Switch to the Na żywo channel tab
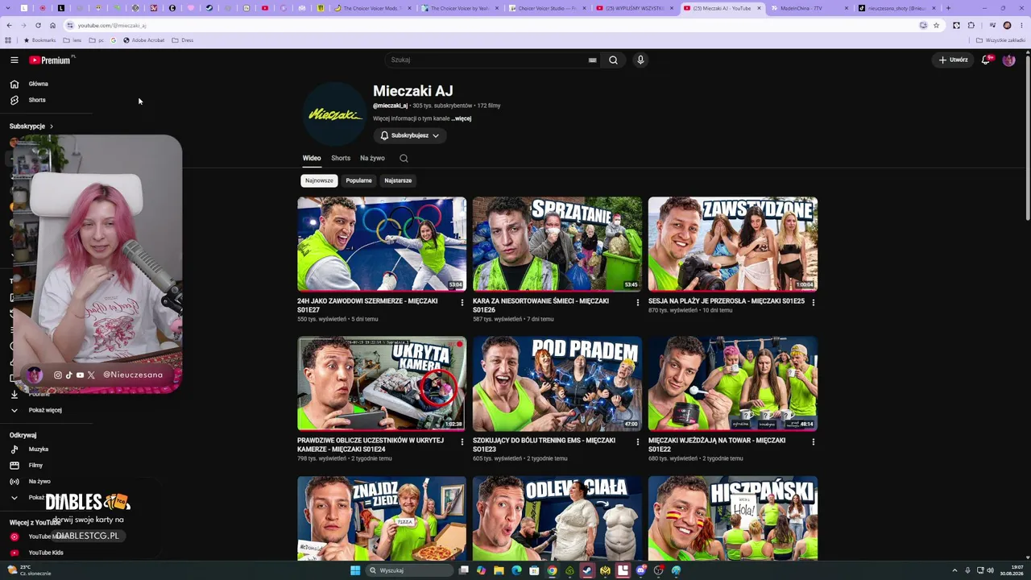This screenshot has height=580, width=1031. tap(372, 159)
